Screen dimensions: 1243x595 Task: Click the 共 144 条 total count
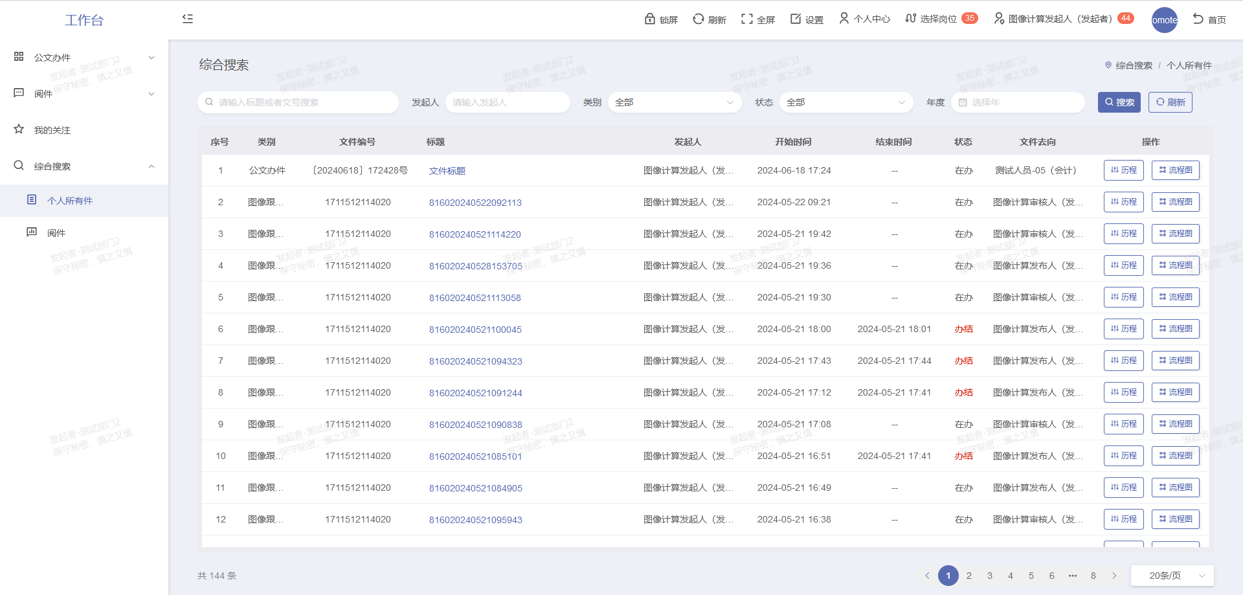click(x=217, y=576)
